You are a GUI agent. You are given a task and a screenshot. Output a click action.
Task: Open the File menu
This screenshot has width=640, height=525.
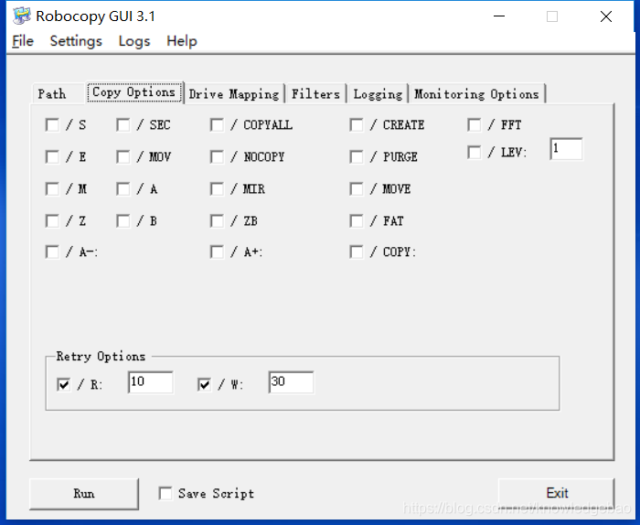(23, 41)
